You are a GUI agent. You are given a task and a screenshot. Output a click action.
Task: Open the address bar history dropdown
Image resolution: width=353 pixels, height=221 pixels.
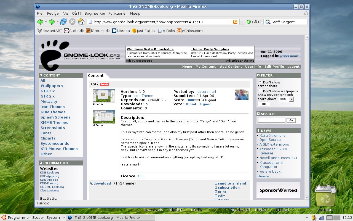click(x=242, y=22)
